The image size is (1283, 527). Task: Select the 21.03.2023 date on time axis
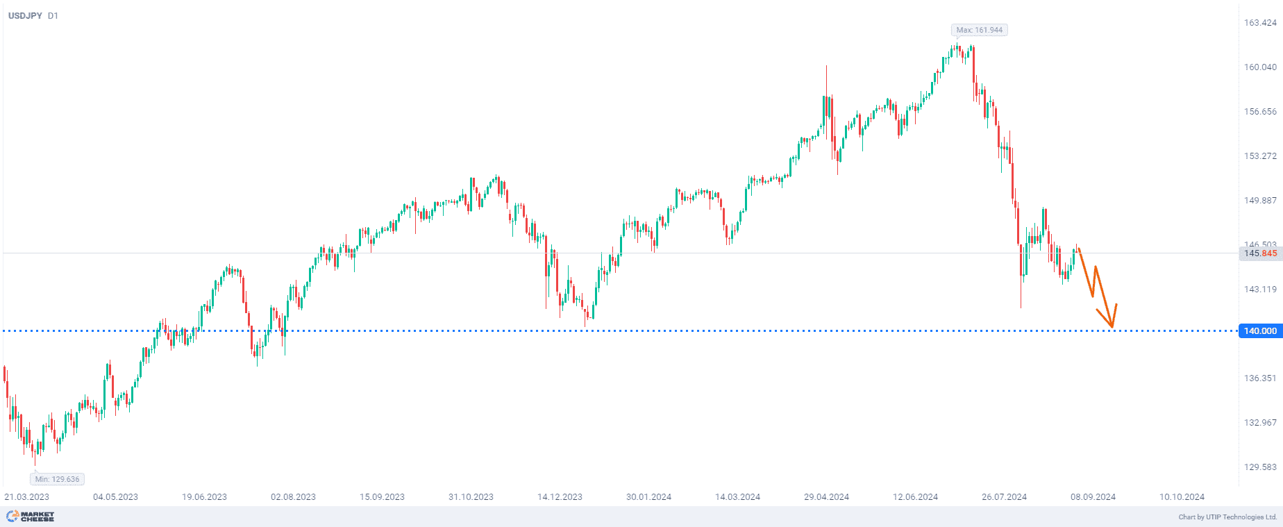pos(27,496)
